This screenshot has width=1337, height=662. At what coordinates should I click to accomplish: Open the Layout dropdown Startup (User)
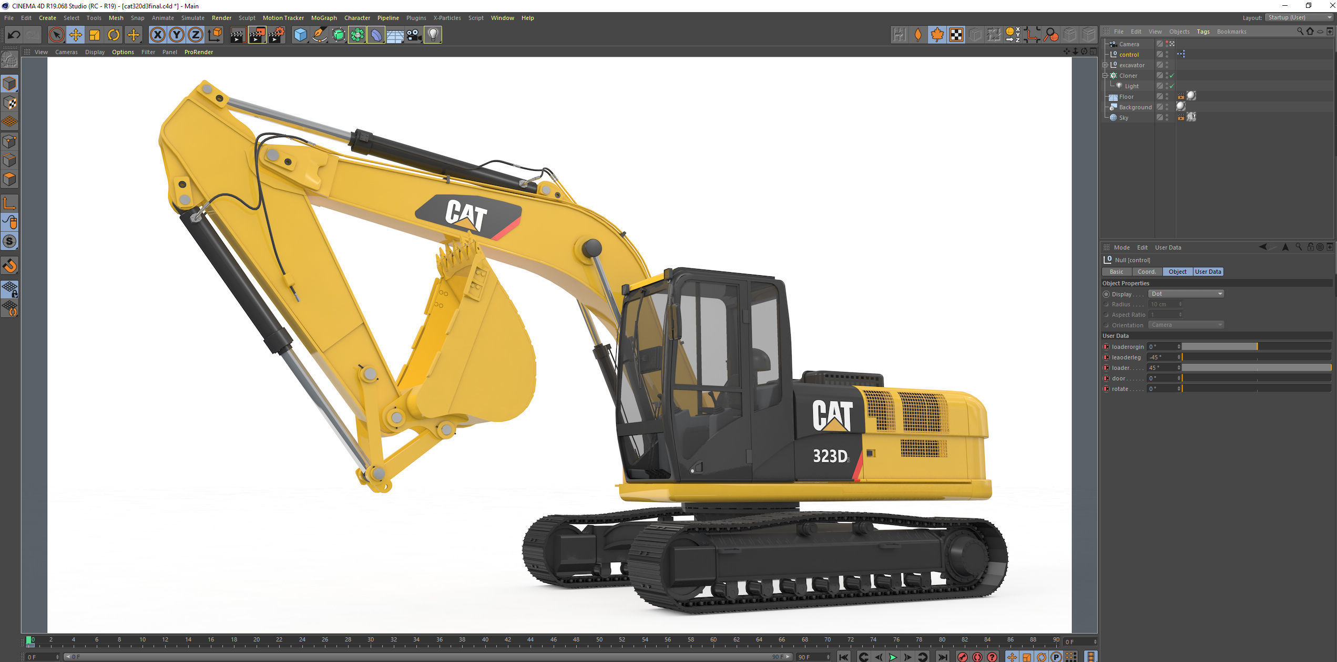point(1299,17)
